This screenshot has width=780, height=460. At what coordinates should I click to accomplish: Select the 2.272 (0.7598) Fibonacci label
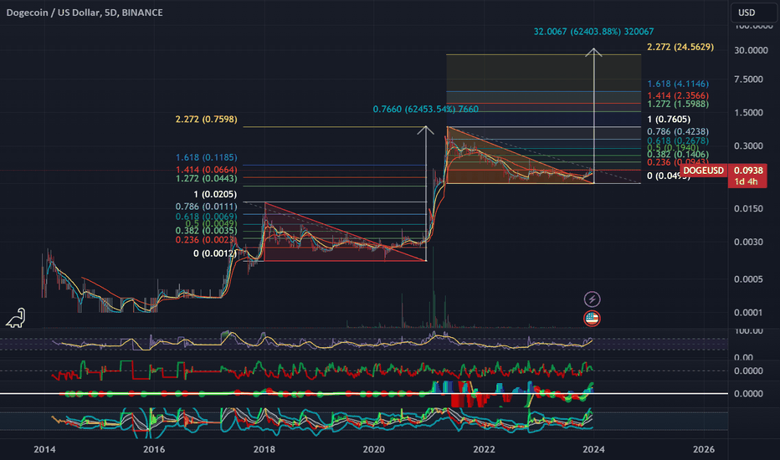[207, 120]
